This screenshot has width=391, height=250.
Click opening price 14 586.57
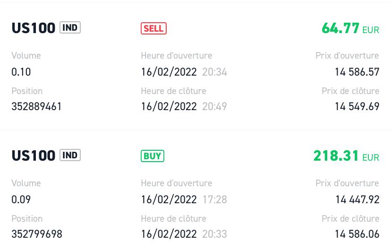click(357, 72)
